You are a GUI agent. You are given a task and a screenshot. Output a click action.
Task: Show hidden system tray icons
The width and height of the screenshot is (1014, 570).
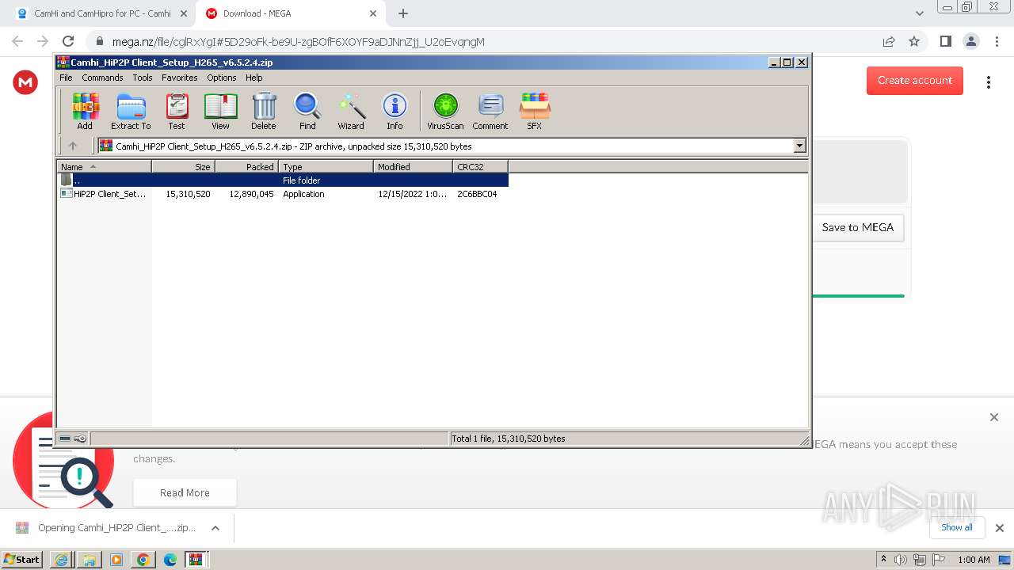[x=883, y=560]
